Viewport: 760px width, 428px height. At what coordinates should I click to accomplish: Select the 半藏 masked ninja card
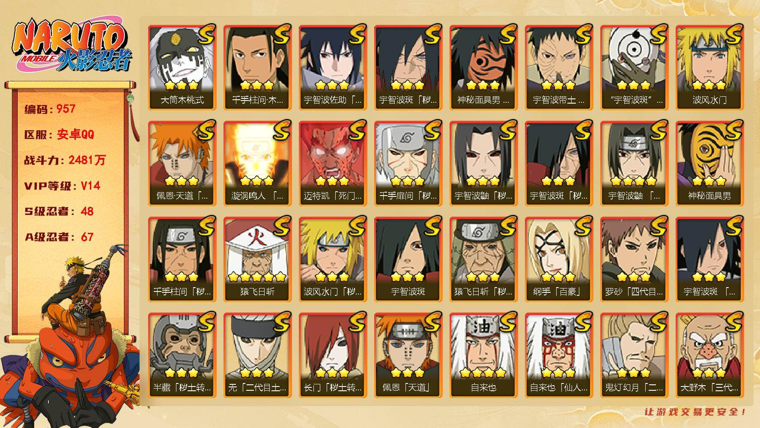pyautogui.click(x=182, y=355)
